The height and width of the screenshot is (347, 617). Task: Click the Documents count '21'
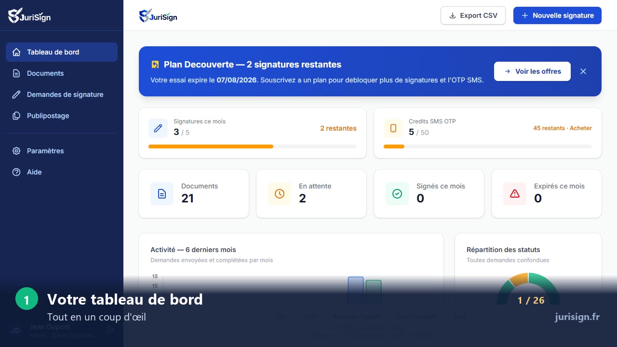point(188,199)
